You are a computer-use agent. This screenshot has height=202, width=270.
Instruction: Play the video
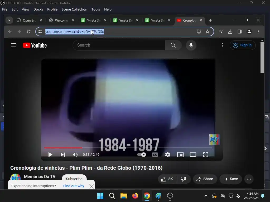point(50,155)
